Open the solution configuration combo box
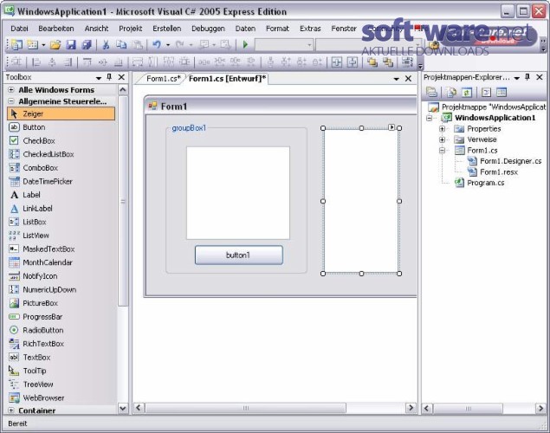 click(x=284, y=45)
